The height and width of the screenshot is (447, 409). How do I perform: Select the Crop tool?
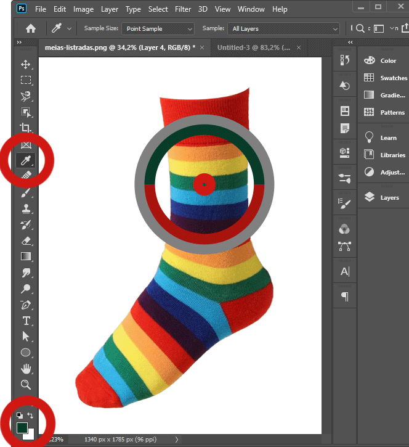(x=26, y=128)
